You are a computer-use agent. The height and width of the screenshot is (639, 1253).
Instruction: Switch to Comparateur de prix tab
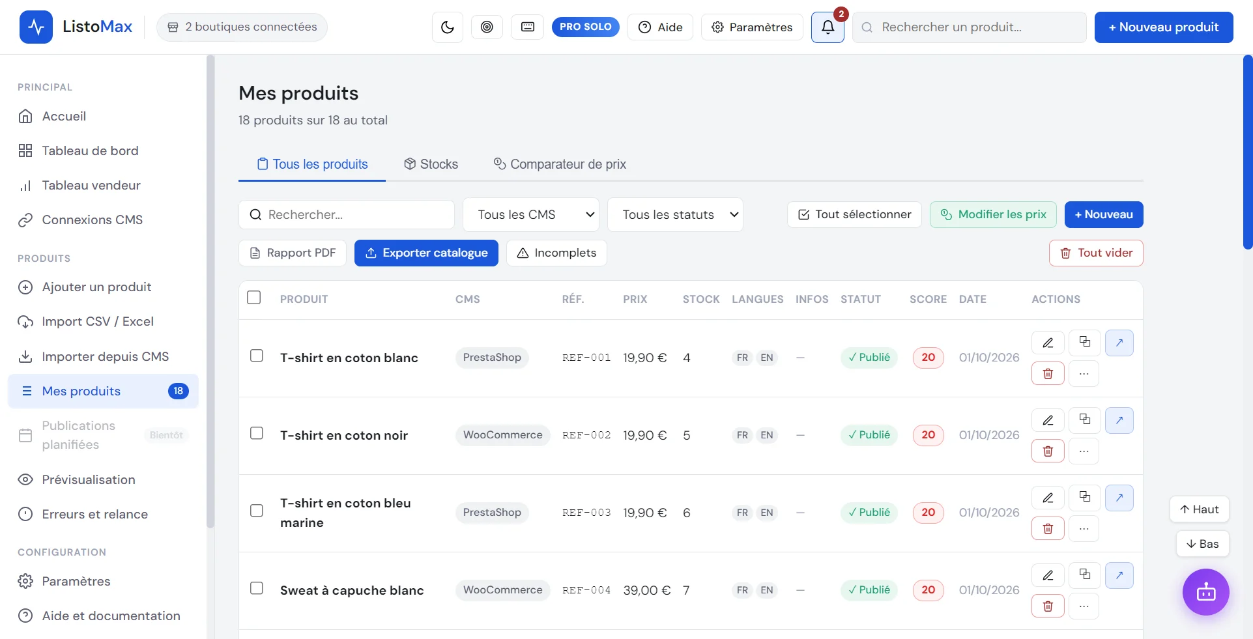tap(560, 164)
